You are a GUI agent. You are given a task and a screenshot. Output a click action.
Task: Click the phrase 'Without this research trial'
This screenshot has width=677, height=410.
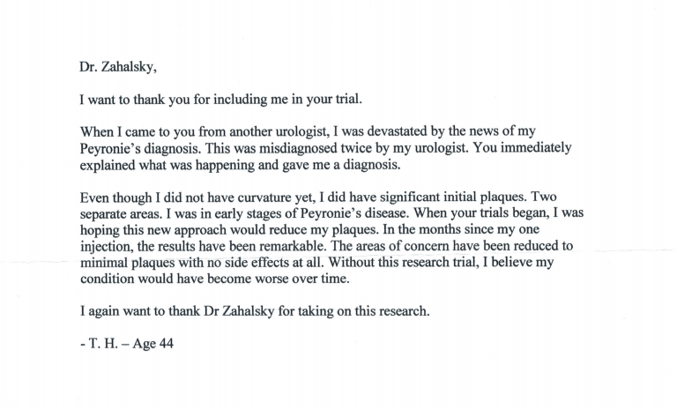pos(404,262)
